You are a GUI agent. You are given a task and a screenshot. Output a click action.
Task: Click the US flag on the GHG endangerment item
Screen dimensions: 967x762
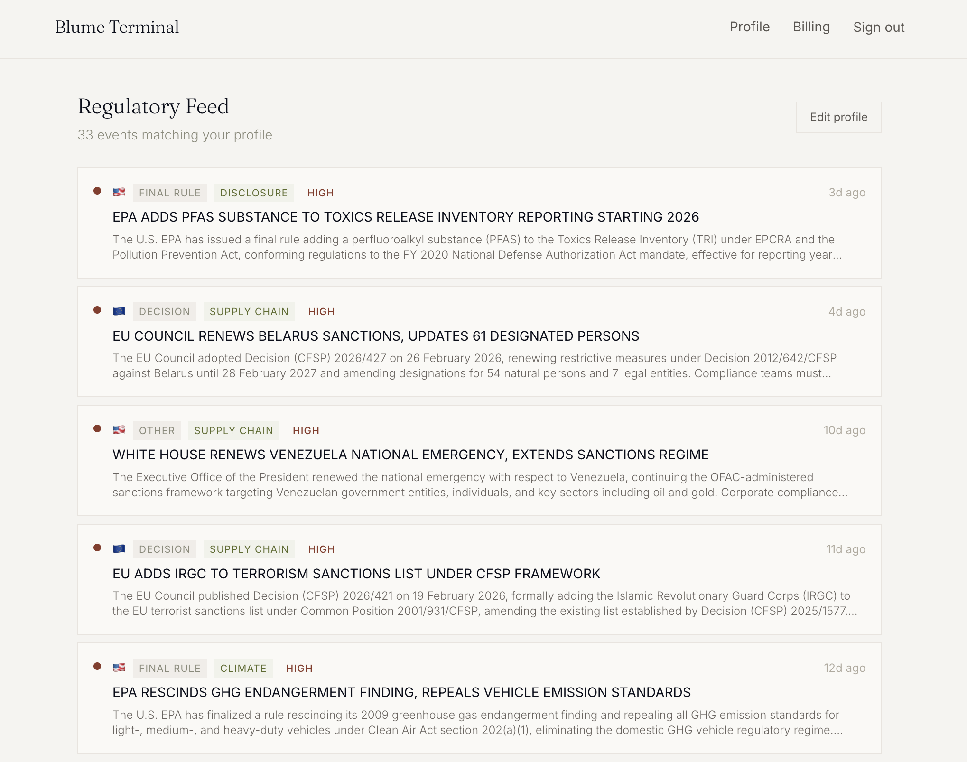119,668
